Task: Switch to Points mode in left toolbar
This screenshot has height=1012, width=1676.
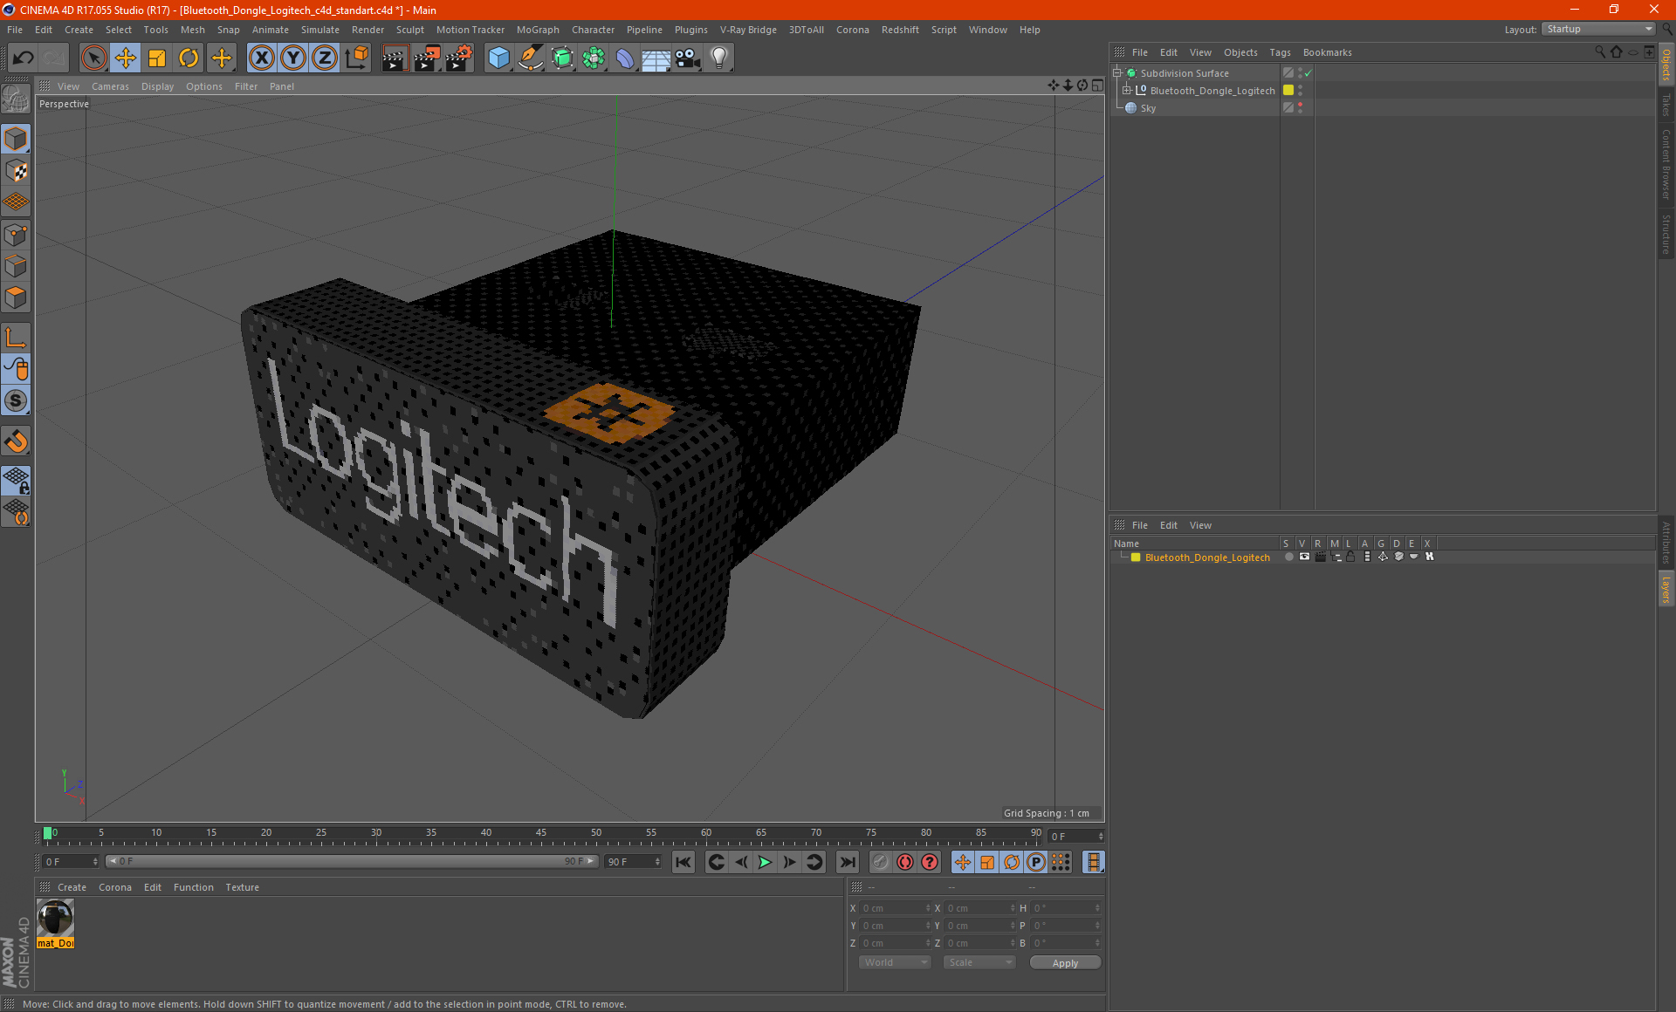Action: pyautogui.click(x=16, y=235)
